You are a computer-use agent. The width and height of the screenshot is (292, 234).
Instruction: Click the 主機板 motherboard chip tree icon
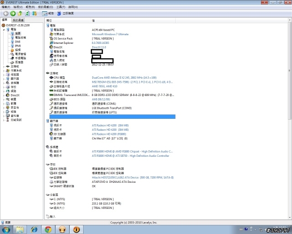click(8, 66)
